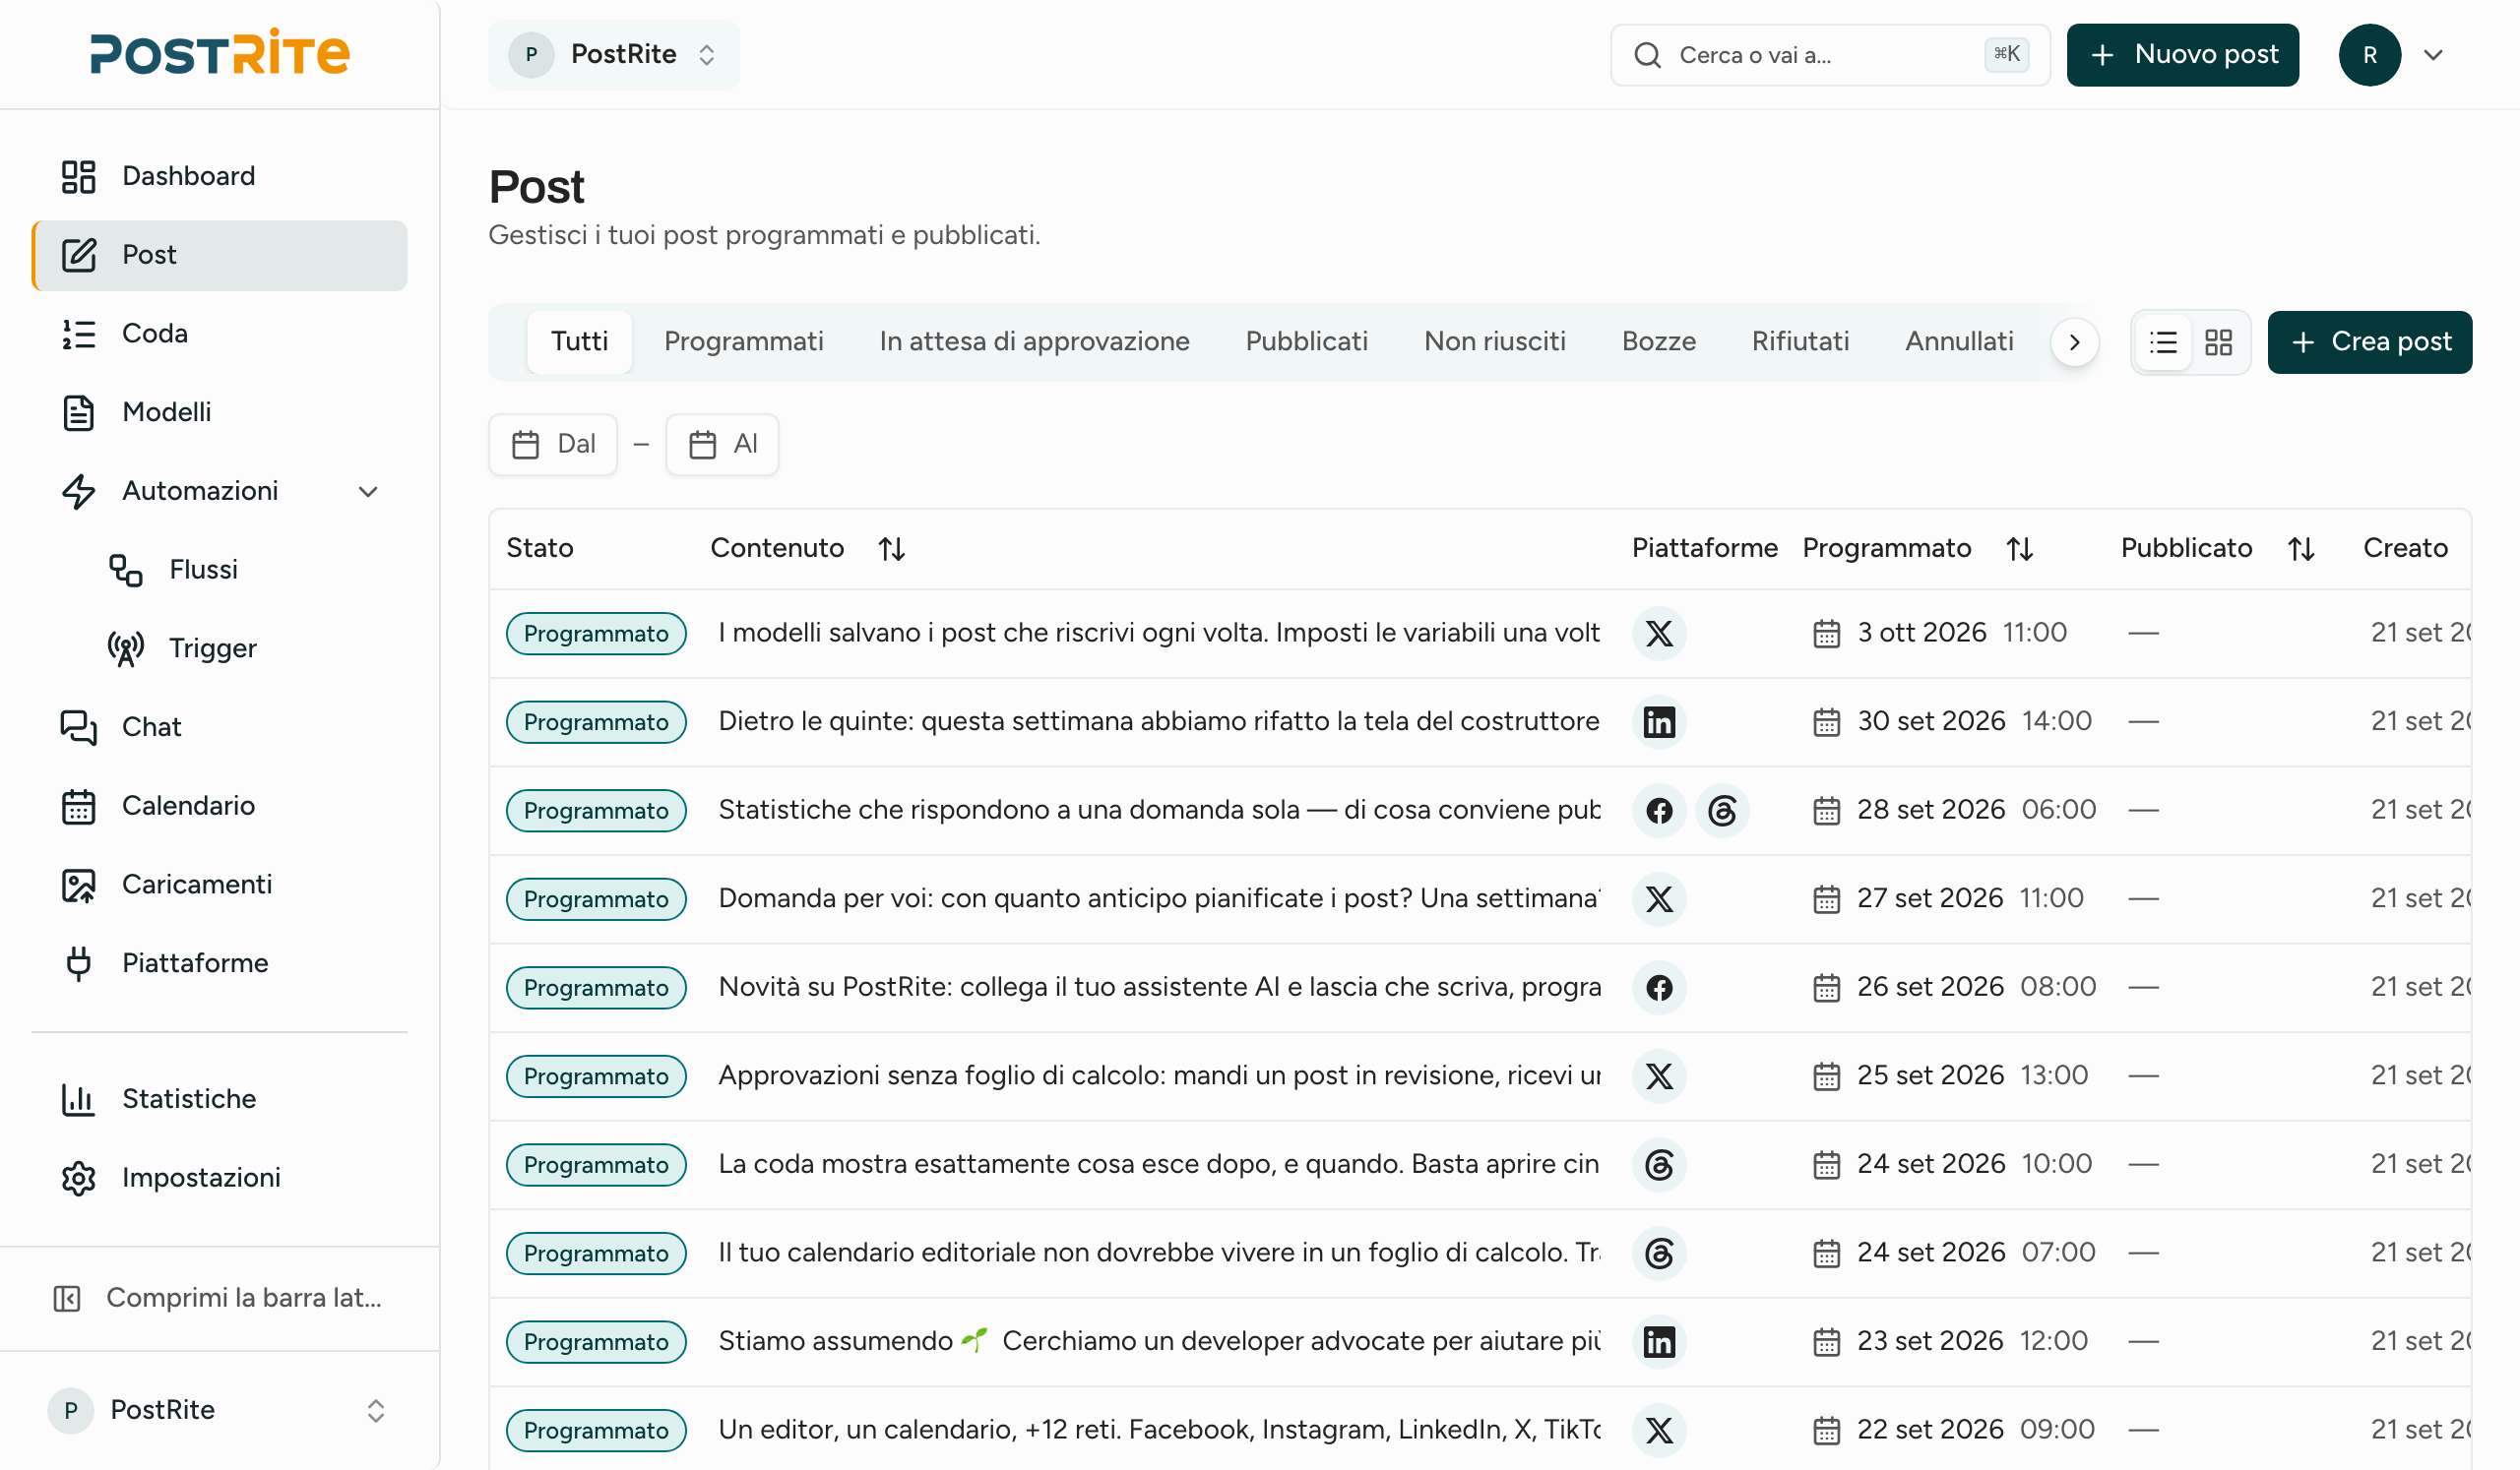Switch to the Bozze tab
Image resolution: width=2520 pixels, height=1470 pixels.
tap(1658, 341)
